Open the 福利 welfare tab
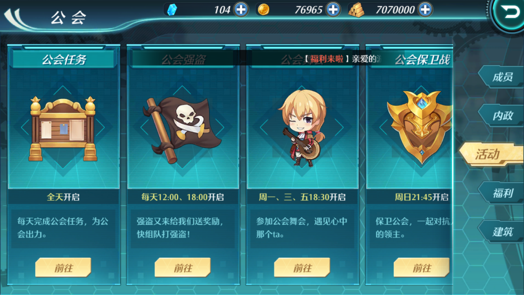Viewport: 524px width, 295px height. [x=502, y=193]
